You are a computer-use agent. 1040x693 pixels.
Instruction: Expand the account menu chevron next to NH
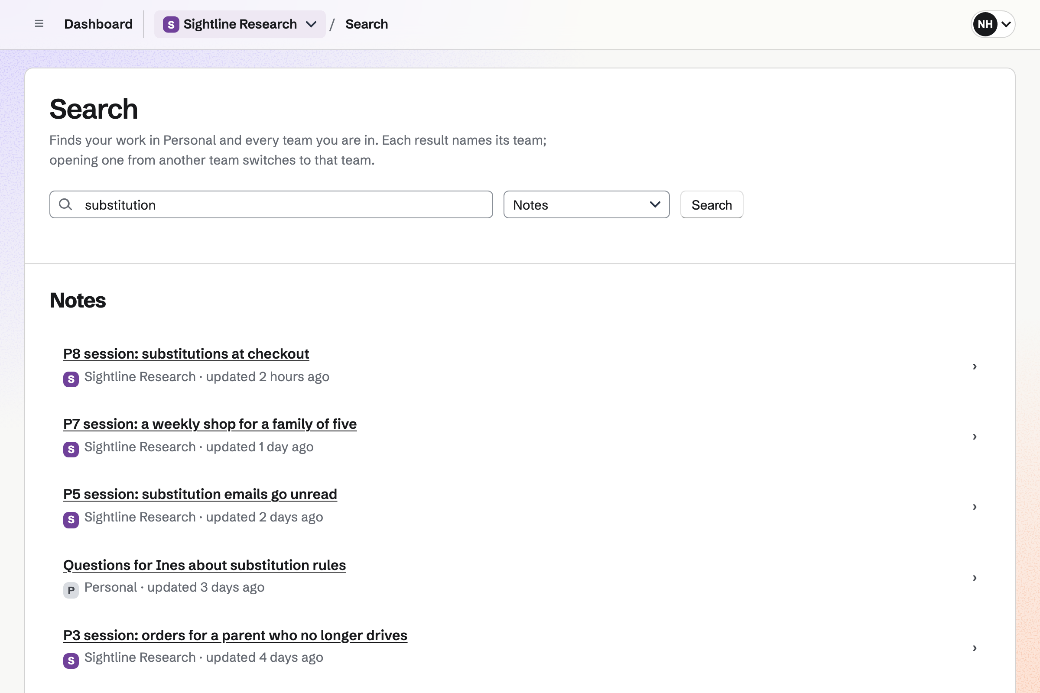pyautogui.click(x=1006, y=24)
